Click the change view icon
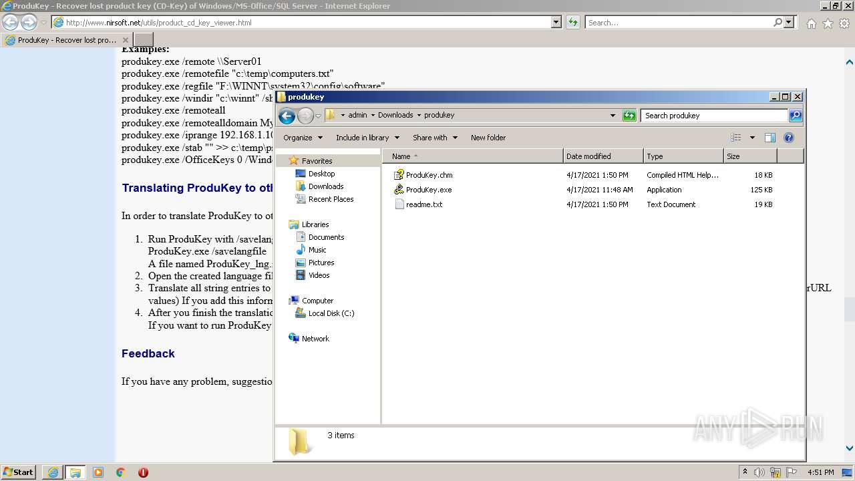Viewport: 855px width, 481px height. coord(736,138)
